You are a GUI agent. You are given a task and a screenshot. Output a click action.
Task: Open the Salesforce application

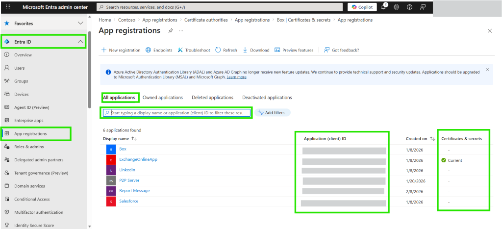coord(129,201)
